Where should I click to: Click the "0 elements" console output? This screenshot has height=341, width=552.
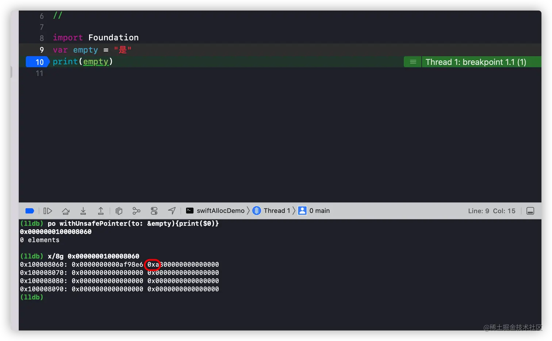40,240
